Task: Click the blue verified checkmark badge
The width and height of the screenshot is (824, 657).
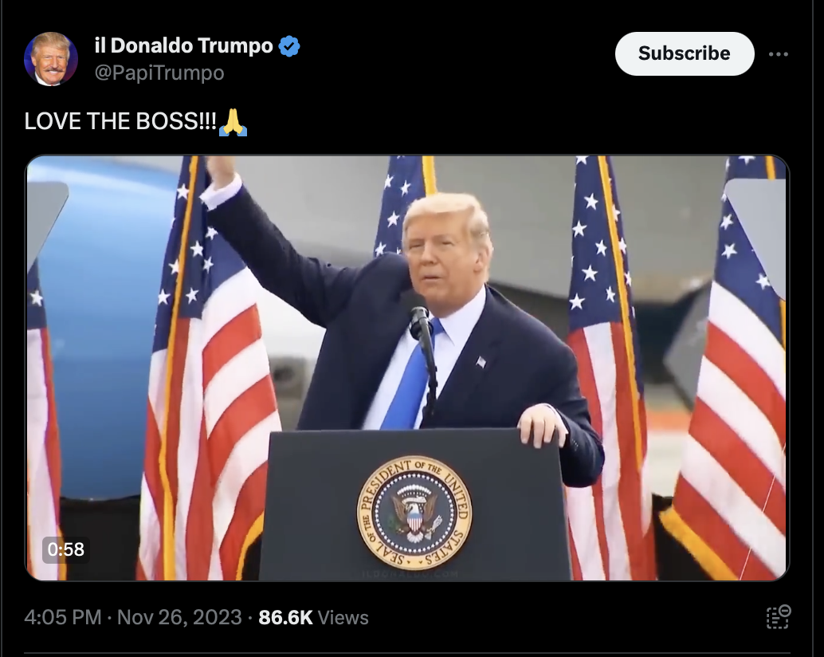Action: (289, 46)
